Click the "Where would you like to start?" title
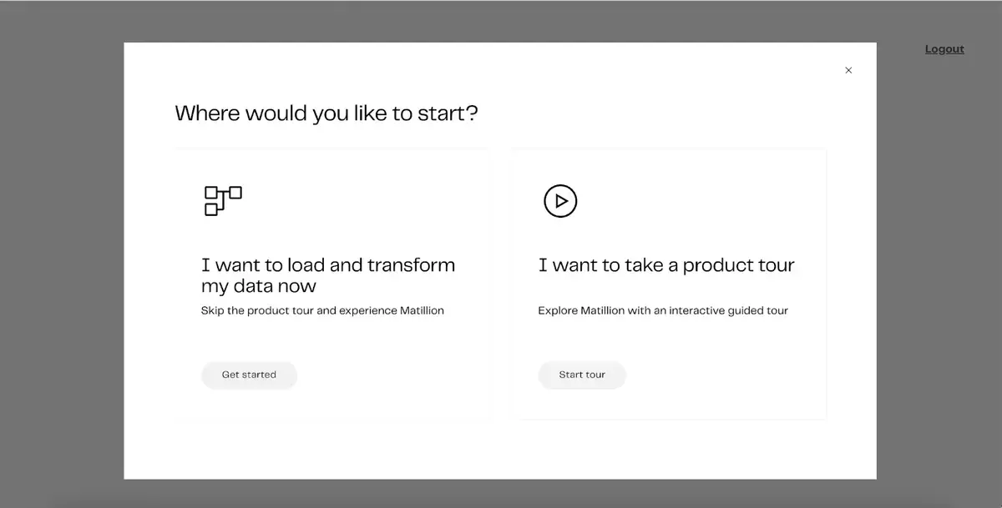The width and height of the screenshot is (1002, 508). [x=326, y=113]
